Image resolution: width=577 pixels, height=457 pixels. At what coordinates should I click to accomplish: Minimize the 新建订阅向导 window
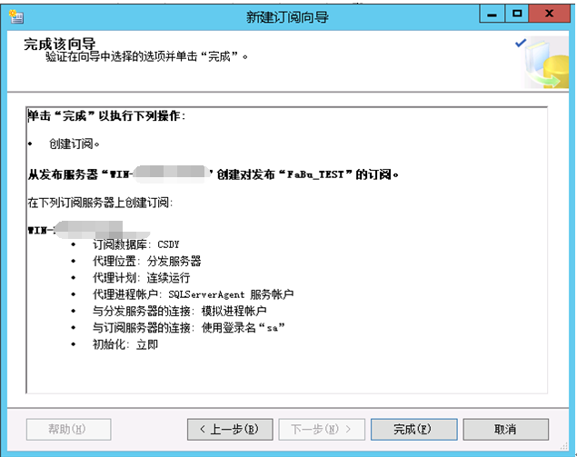(492, 15)
